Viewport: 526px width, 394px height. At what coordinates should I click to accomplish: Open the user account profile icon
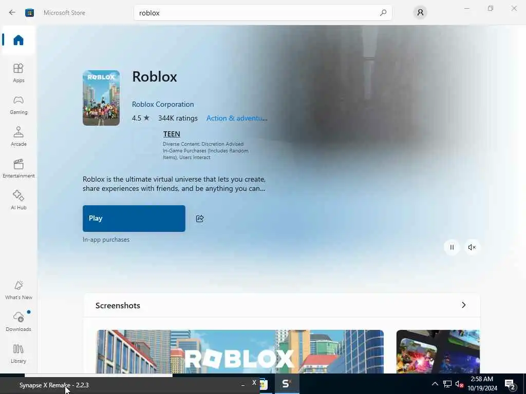click(420, 13)
